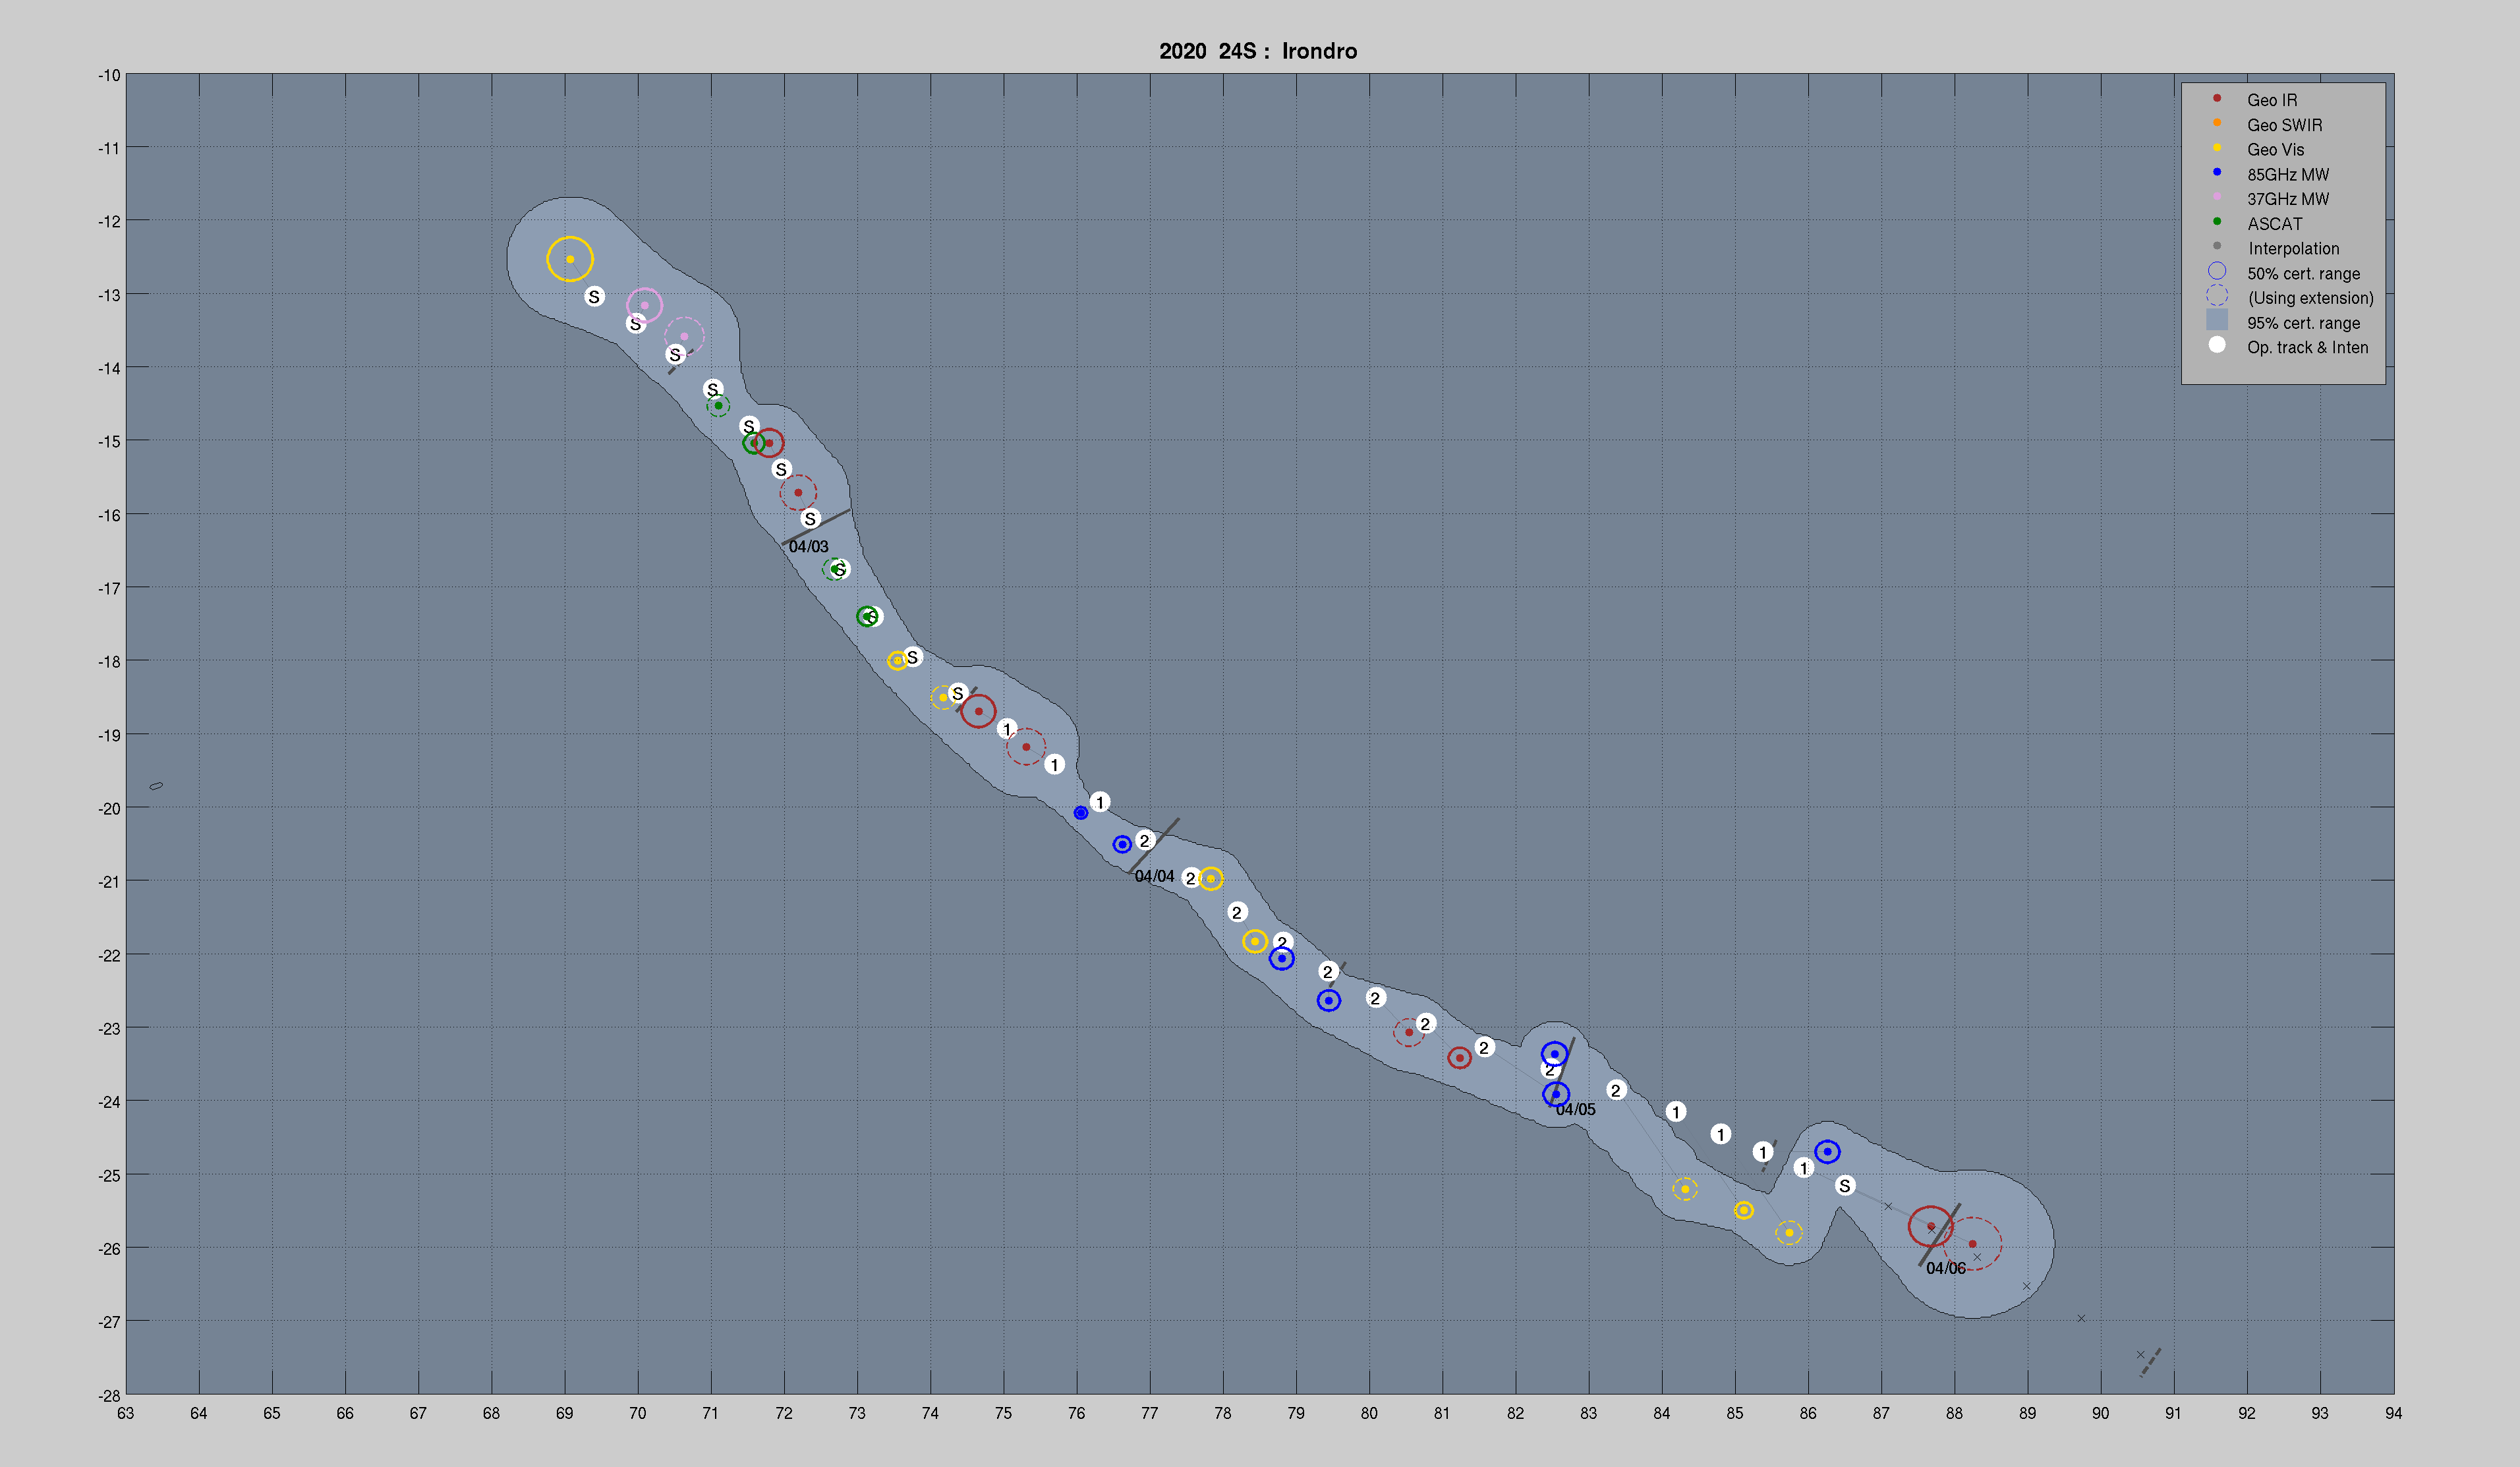
Task: Click the 04/04 date marker label
Action: [x=1154, y=877]
